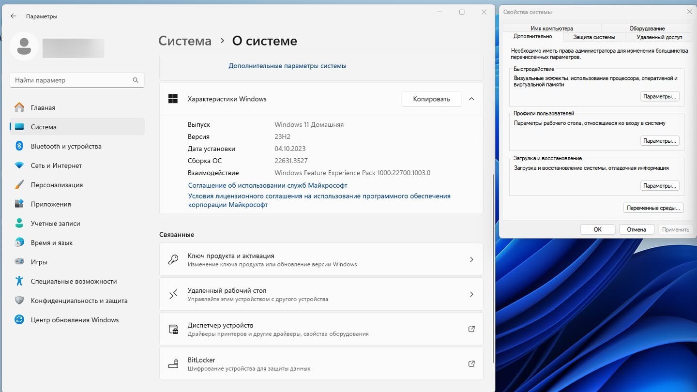The height and width of the screenshot is (392, 697).
Task: Click the Центр обновления Windows refresh icon
Action: pyautogui.click(x=19, y=320)
